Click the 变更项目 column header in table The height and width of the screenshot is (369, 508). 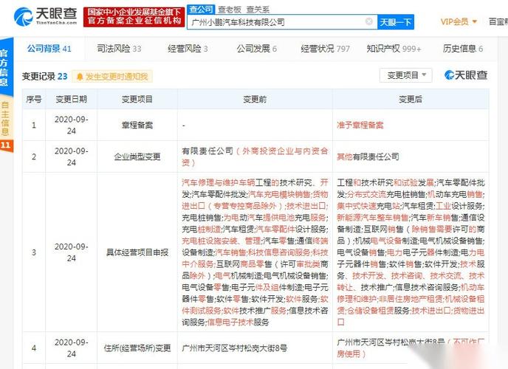pos(137,99)
